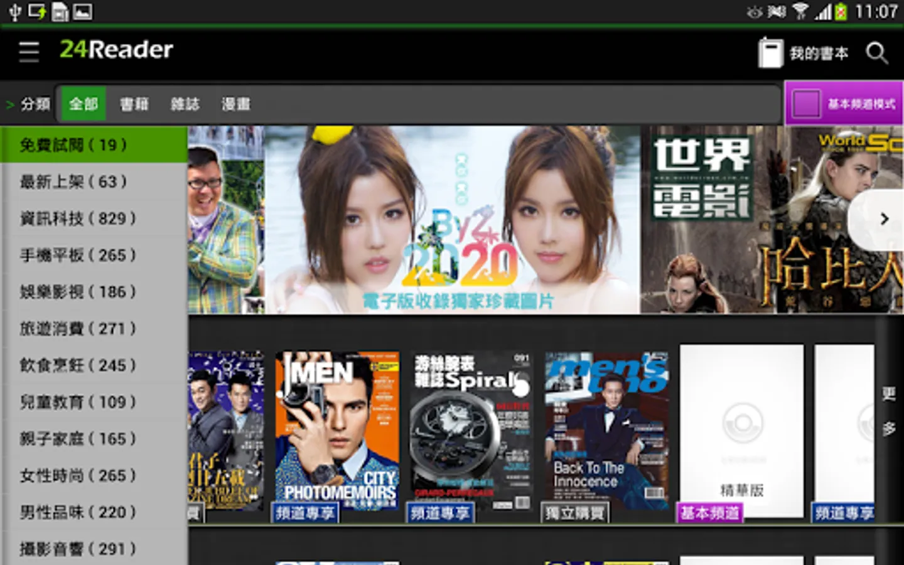
Task: Open the two-men-in-suits magazine cover
Action: [x=226, y=429]
